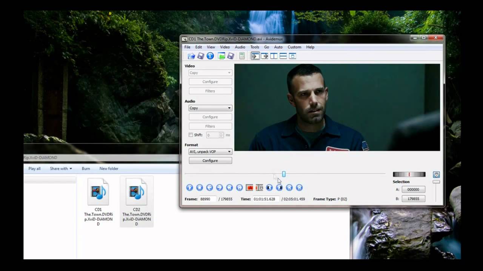The width and height of the screenshot is (483, 271).
Task: Click Filters under Audio section
Action: click(x=210, y=126)
